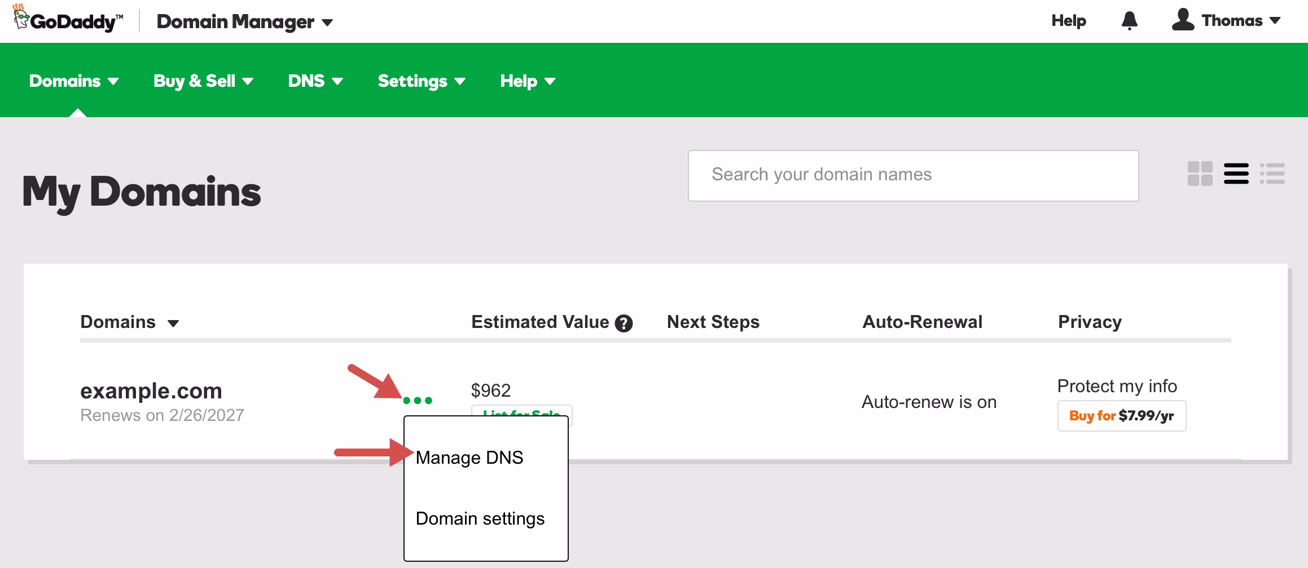Viewport: 1308px width, 568px height.
Task: Choose Domain settings from popup menu
Action: click(x=480, y=518)
